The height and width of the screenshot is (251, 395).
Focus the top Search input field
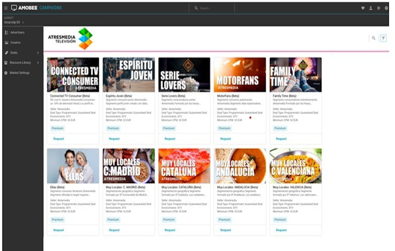(x=212, y=8)
